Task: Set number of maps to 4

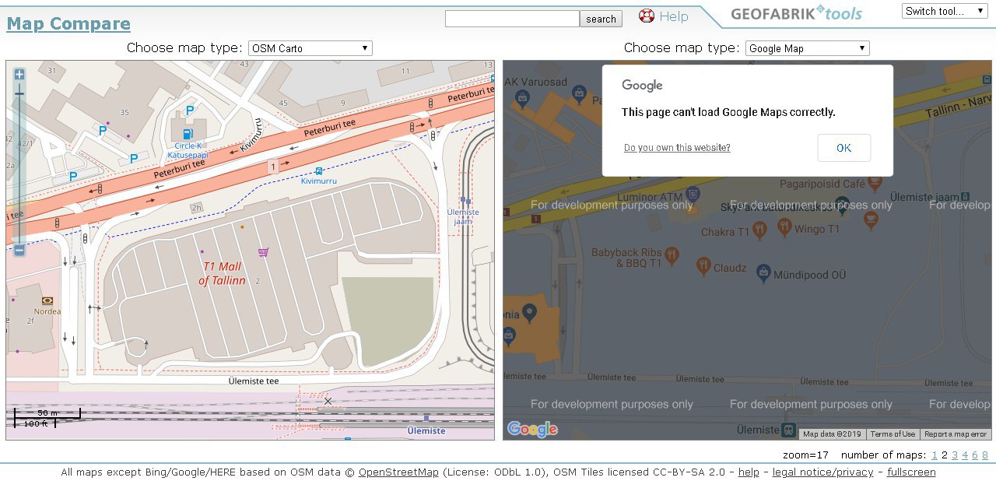Action: click(x=965, y=455)
